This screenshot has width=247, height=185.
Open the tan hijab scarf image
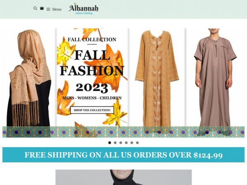click(x=29, y=78)
